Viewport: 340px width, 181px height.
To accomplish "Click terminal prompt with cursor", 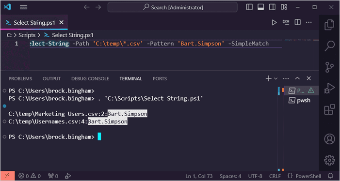I will click(55, 137).
